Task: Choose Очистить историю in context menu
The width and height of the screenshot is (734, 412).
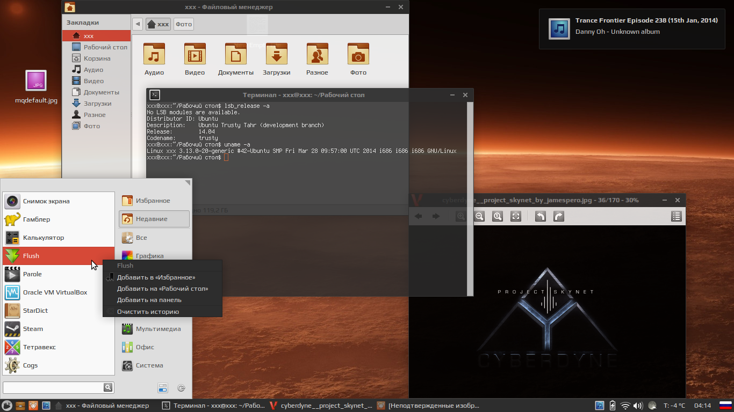Action: [162, 312]
